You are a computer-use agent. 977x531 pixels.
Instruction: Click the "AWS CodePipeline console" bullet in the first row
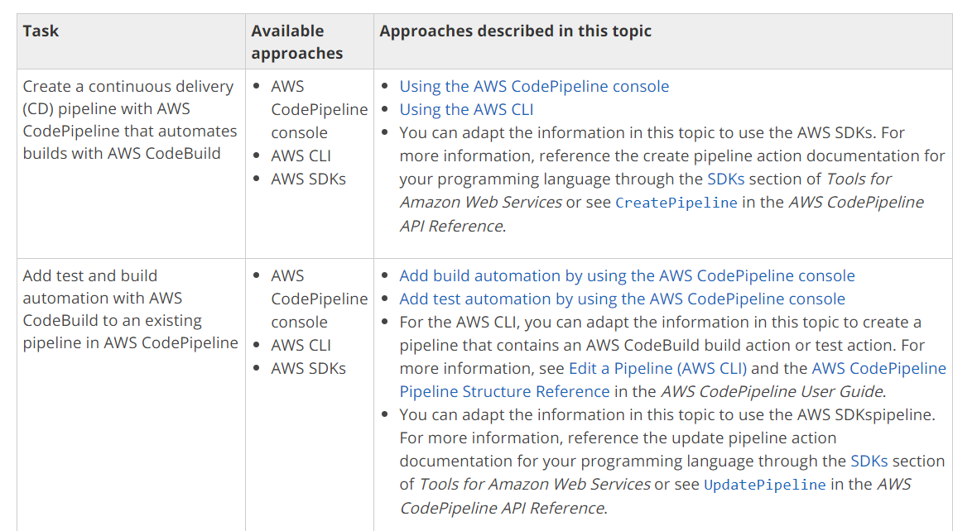(319, 109)
